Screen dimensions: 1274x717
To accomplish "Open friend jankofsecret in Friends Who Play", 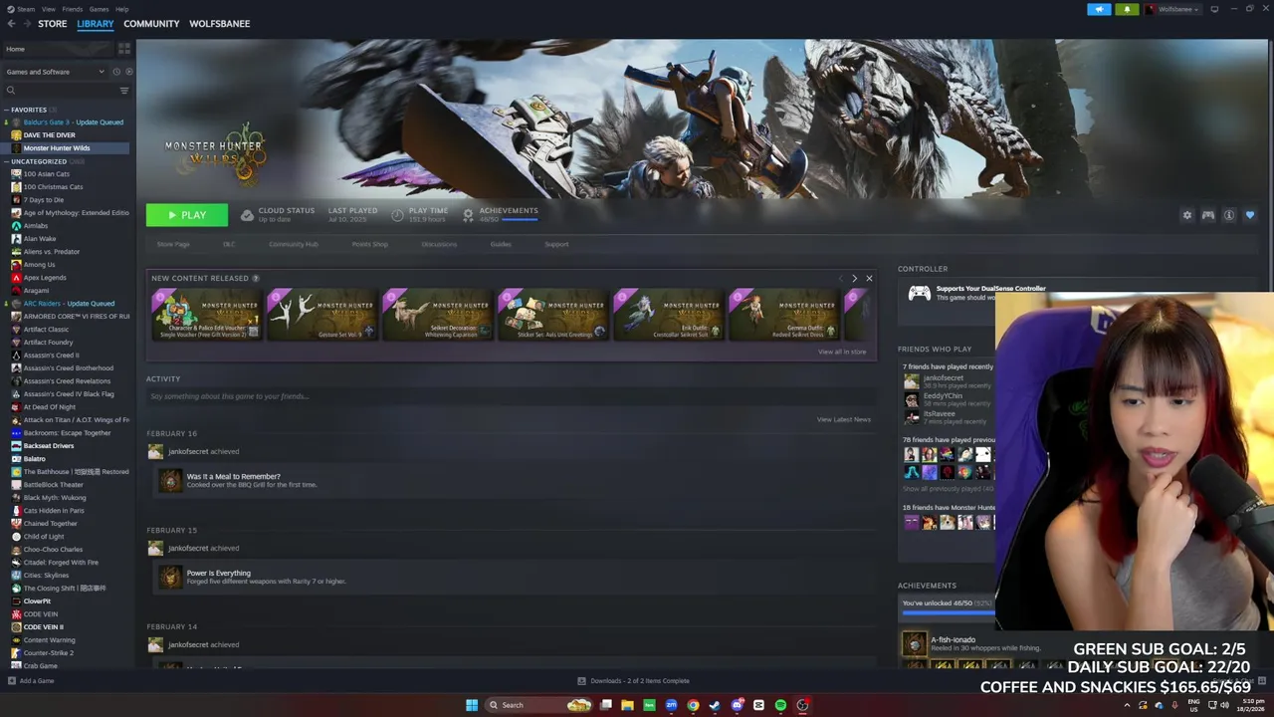I will point(943,378).
